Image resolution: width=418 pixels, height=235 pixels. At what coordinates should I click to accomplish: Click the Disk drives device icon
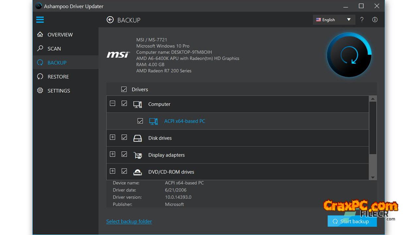(x=137, y=138)
